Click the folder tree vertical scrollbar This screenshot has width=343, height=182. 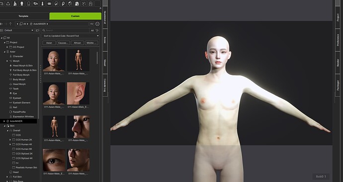pos(38,77)
